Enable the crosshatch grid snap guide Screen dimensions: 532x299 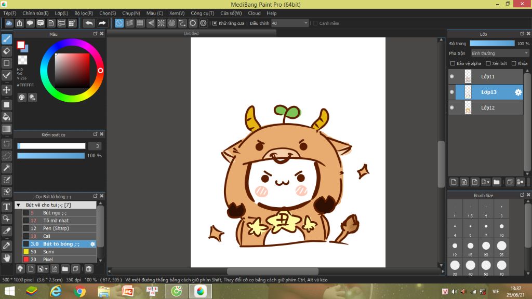tap(140, 23)
